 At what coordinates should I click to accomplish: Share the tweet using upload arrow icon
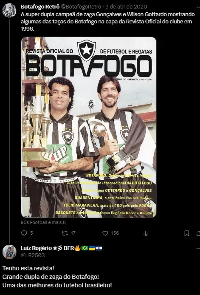click(198, 233)
